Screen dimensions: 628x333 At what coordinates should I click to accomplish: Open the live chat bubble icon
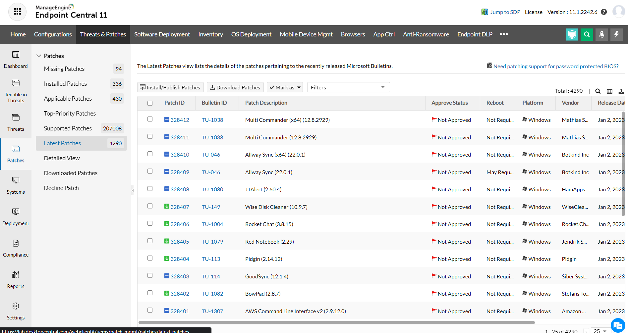pos(618,325)
